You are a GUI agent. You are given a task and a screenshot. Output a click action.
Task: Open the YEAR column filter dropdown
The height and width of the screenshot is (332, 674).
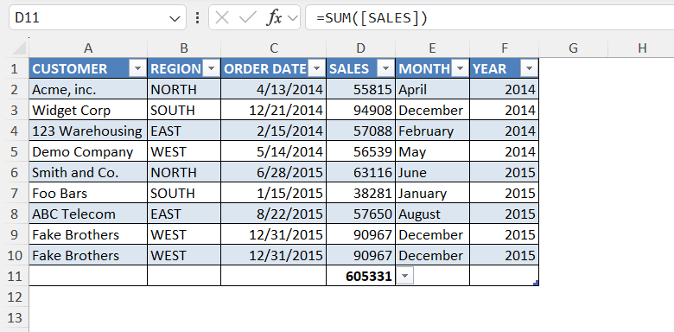(529, 68)
